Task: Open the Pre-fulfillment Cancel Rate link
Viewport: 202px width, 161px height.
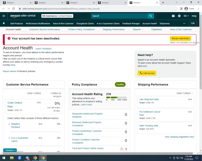Action: (149, 113)
